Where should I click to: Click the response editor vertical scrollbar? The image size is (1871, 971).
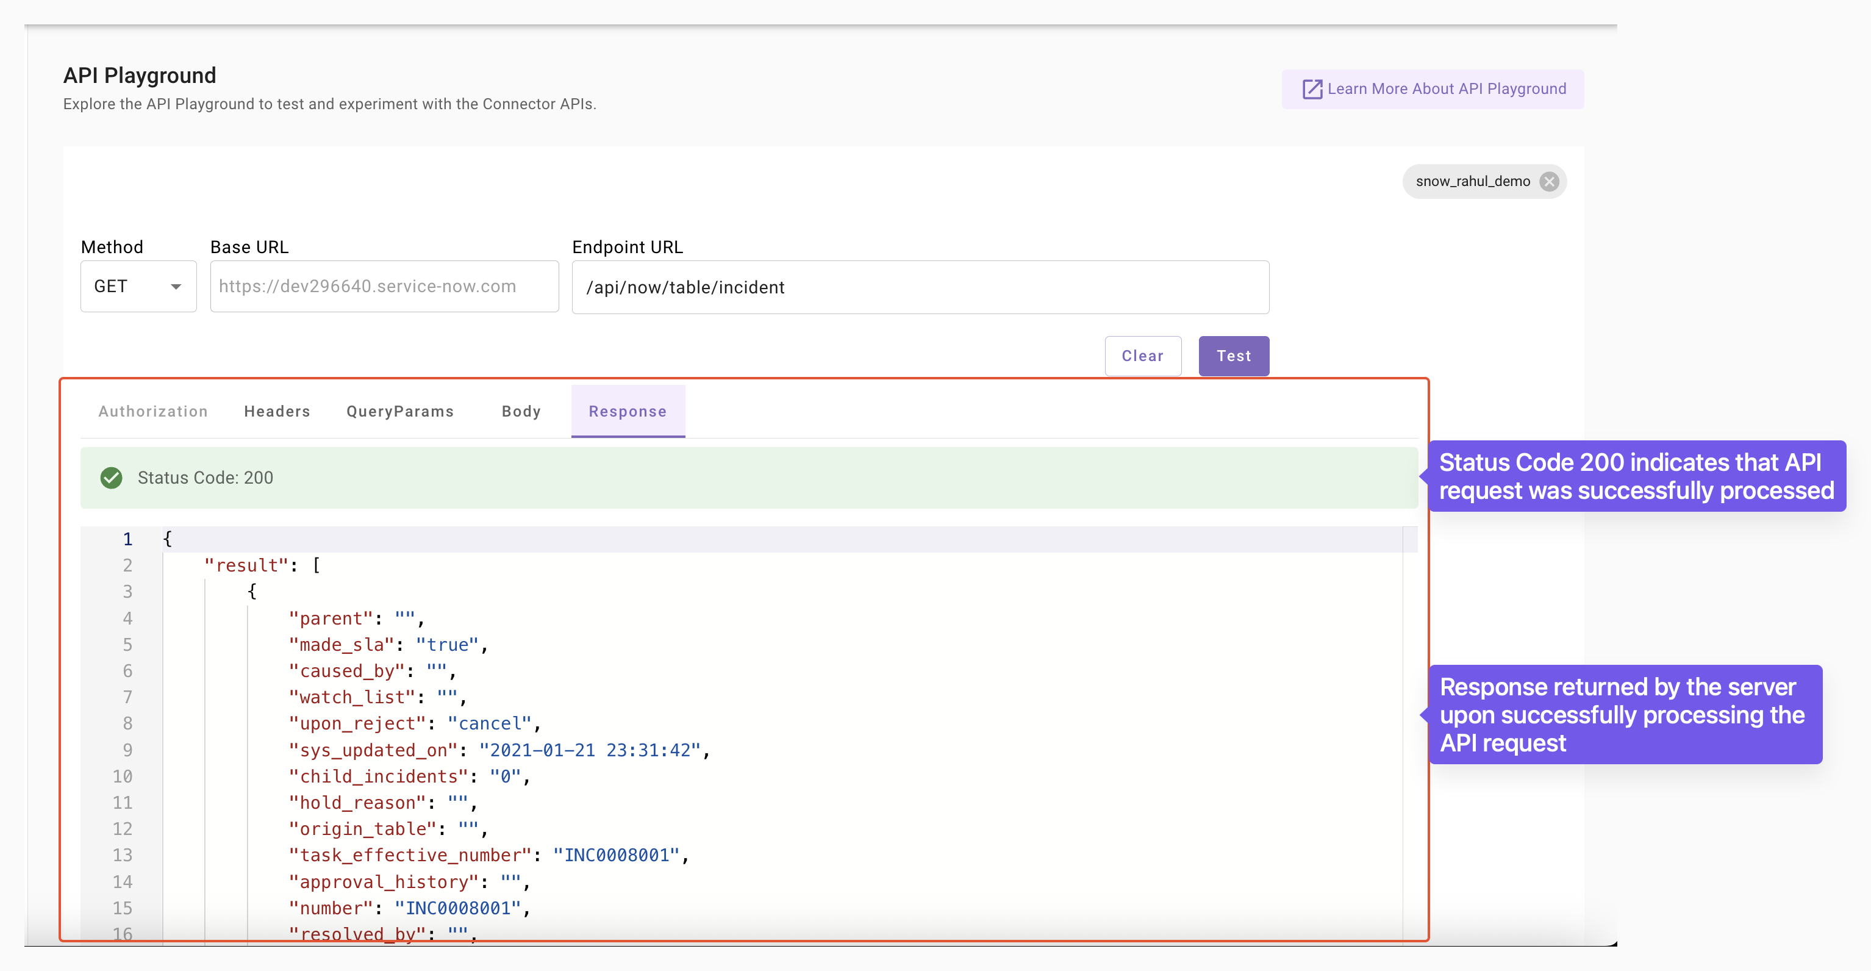pos(1410,734)
